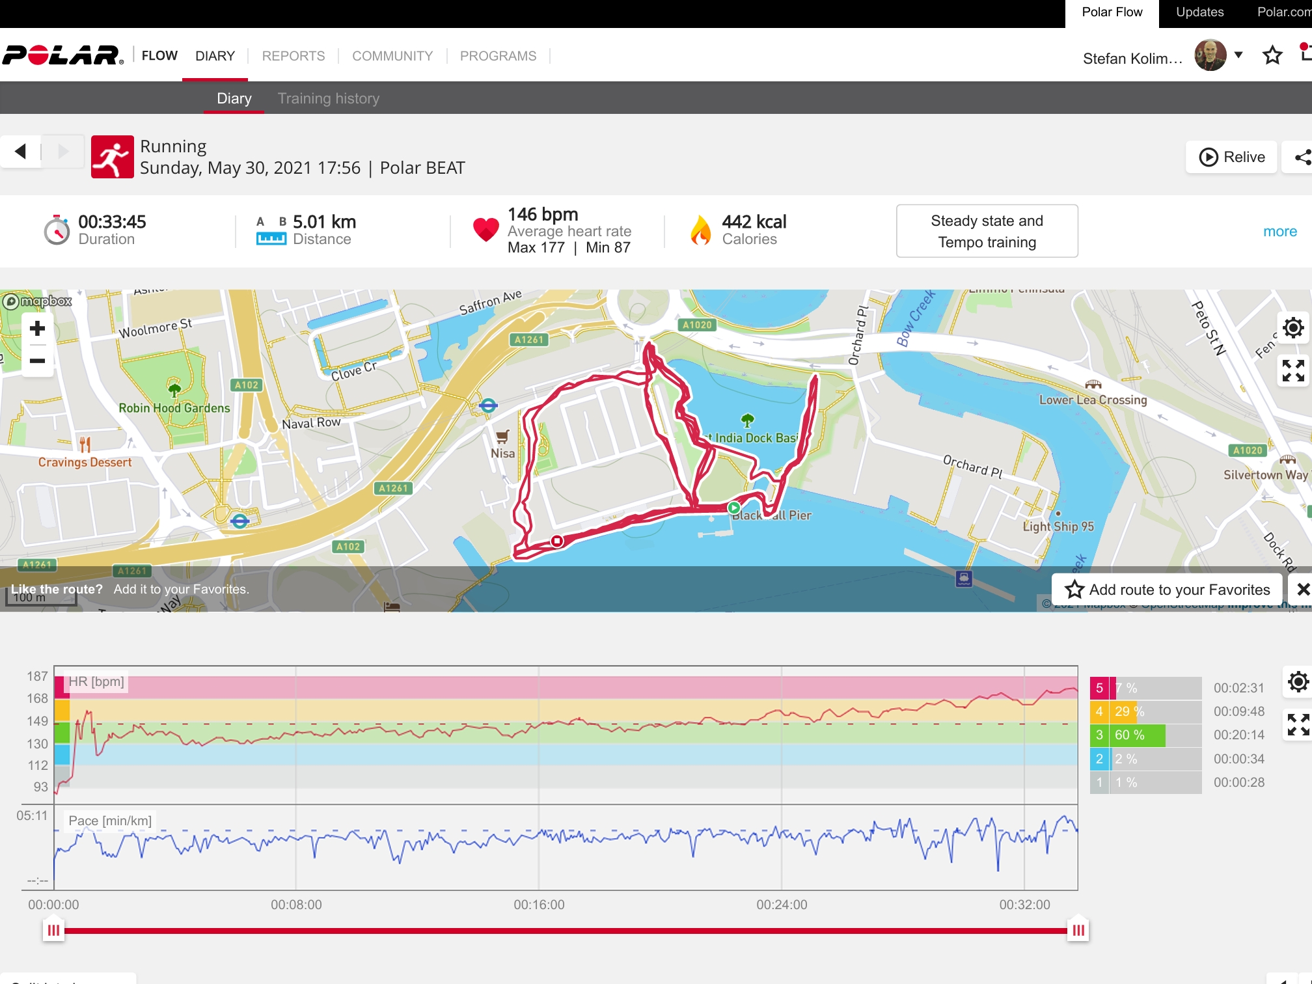The width and height of the screenshot is (1312, 984).
Task: Click Steady state and Tempo training box
Action: (x=987, y=231)
